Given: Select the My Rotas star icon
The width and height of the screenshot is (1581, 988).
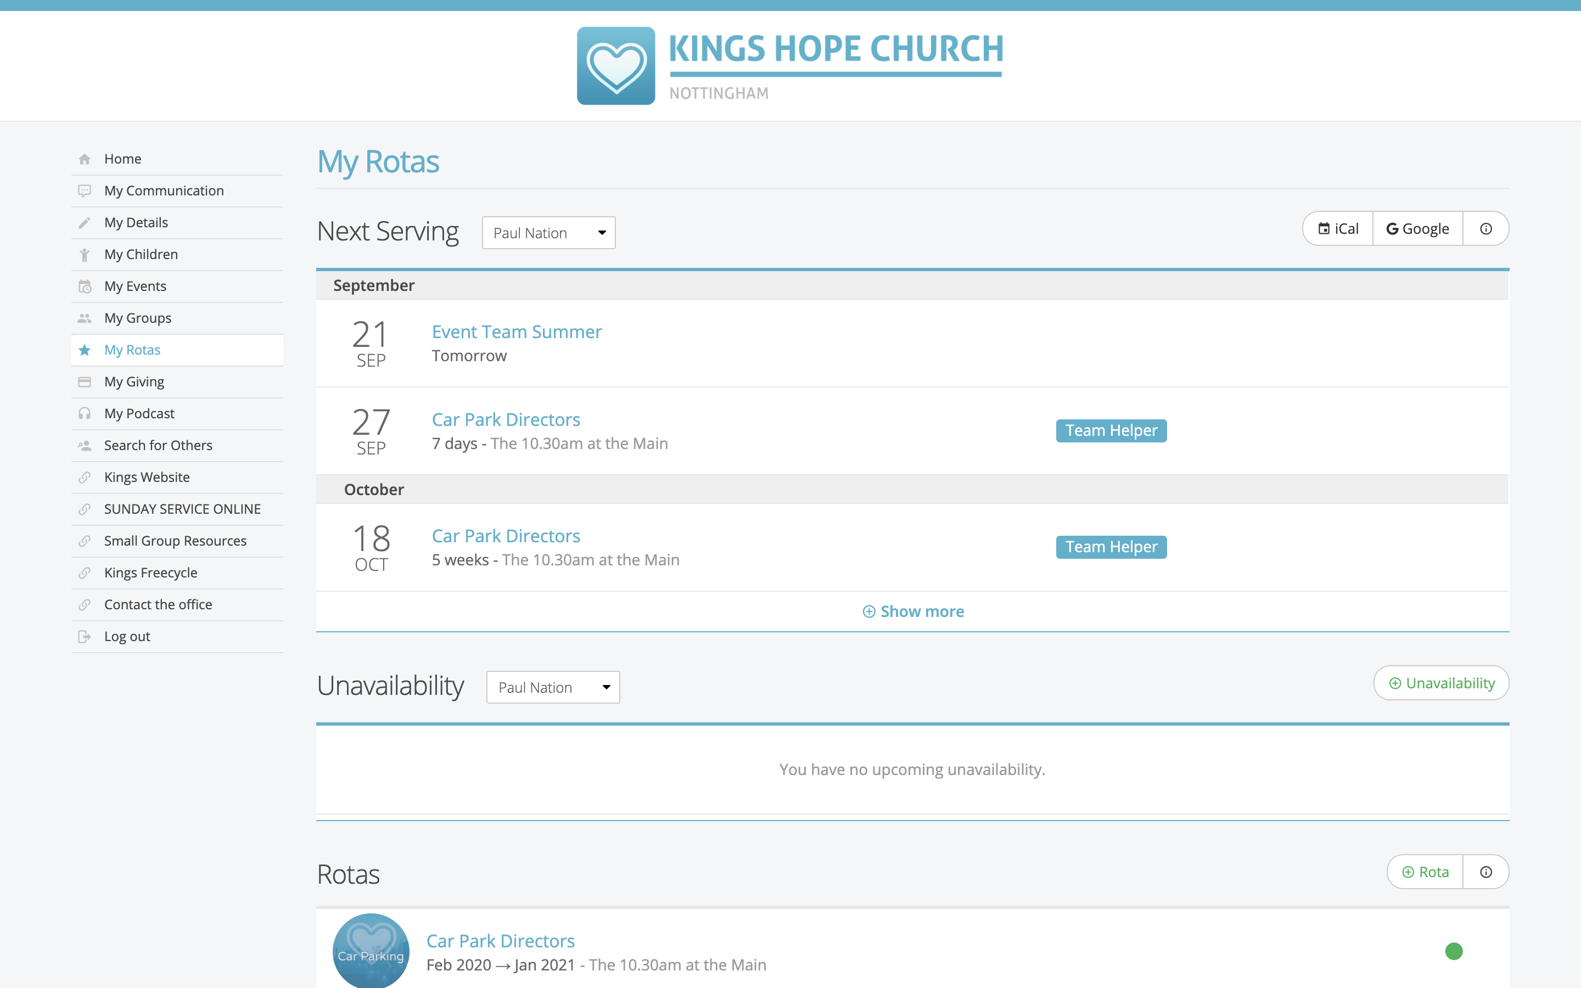Looking at the screenshot, I should pyautogui.click(x=86, y=350).
